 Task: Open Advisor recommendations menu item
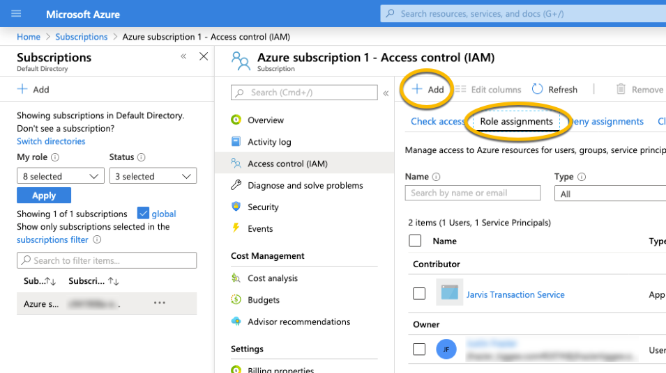tap(299, 322)
